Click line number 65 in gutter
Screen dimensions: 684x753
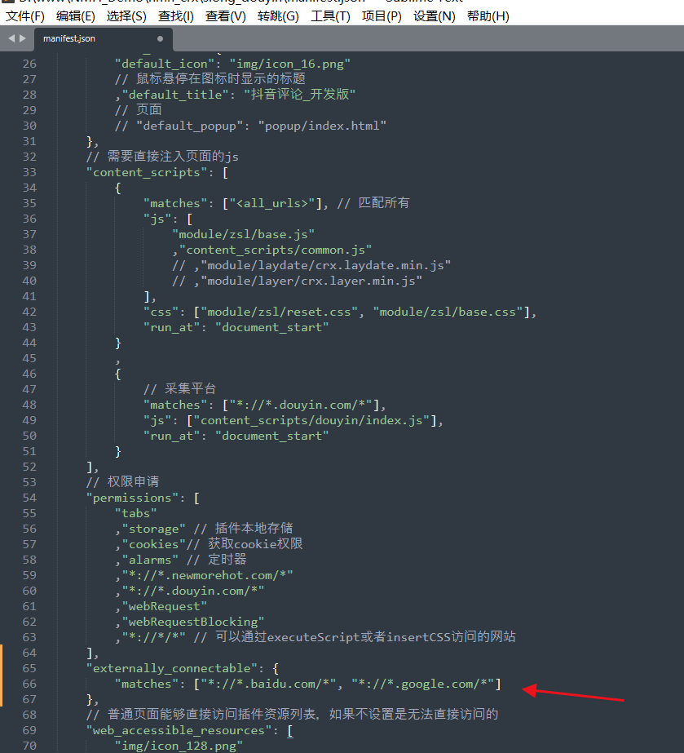pyautogui.click(x=29, y=668)
